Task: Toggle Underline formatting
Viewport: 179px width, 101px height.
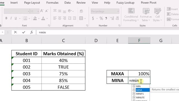Action: pos(16,18)
